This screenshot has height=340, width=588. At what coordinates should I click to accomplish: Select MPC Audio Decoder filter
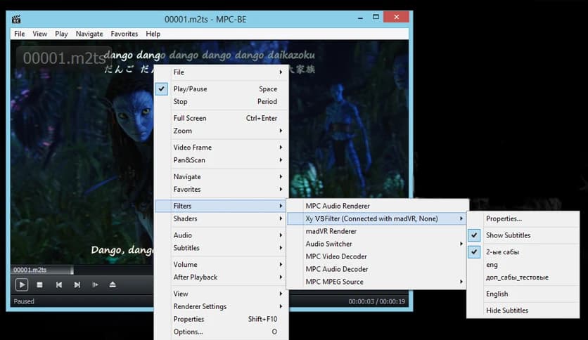tap(377, 269)
